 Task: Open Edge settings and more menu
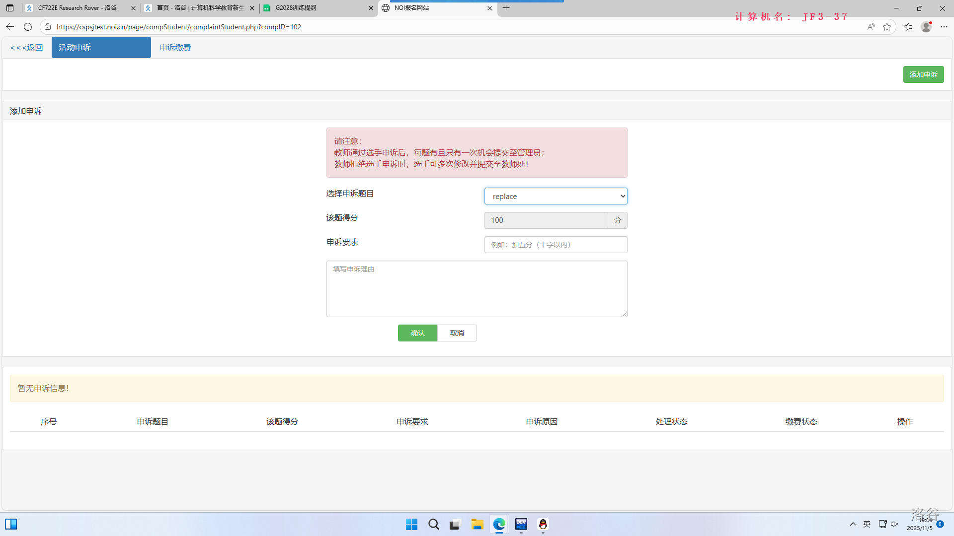click(944, 27)
